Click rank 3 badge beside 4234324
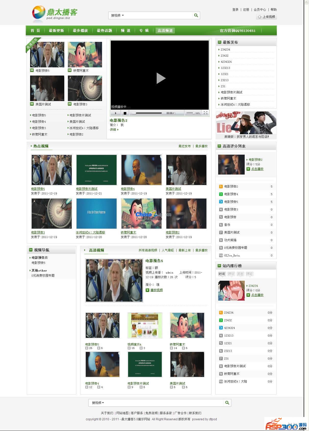Screen dimensions: 309x431 click(221, 328)
